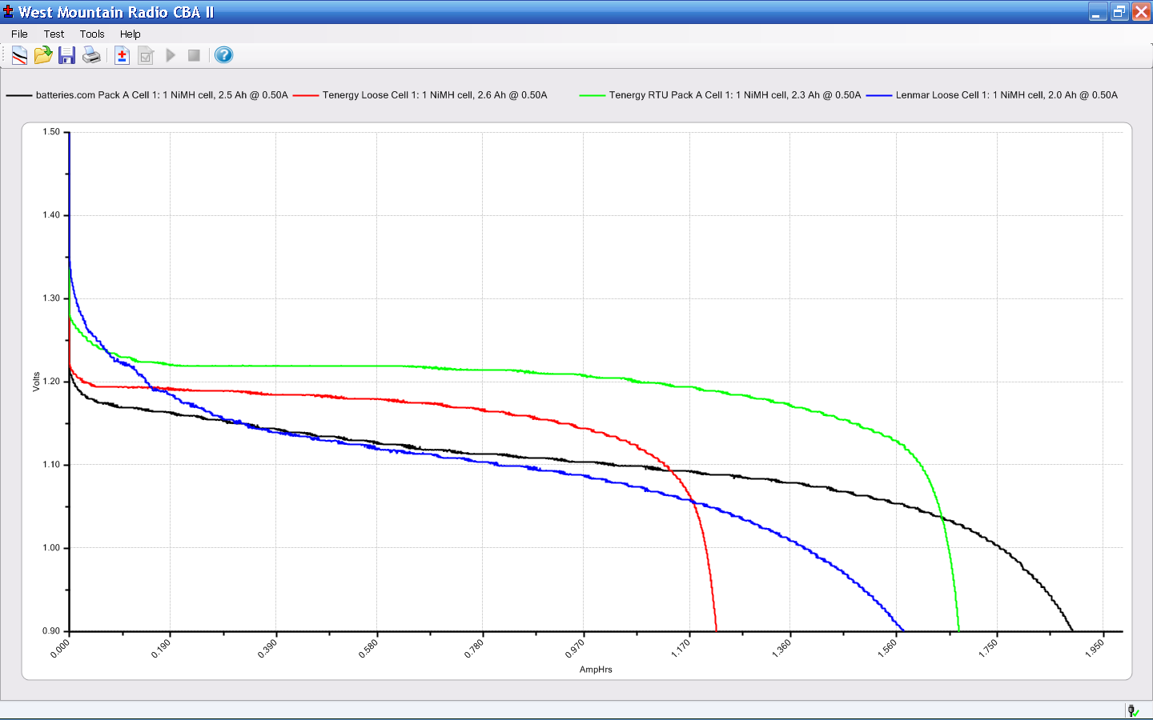Click the new graph document icon
The width and height of the screenshot is (1153, 720).
click(19, 55)
